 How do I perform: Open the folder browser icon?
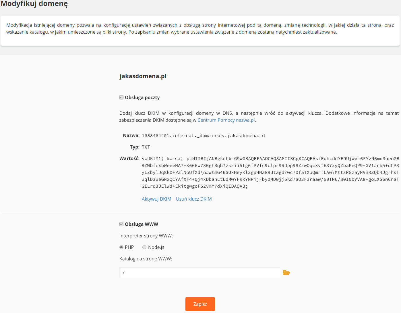286,272
